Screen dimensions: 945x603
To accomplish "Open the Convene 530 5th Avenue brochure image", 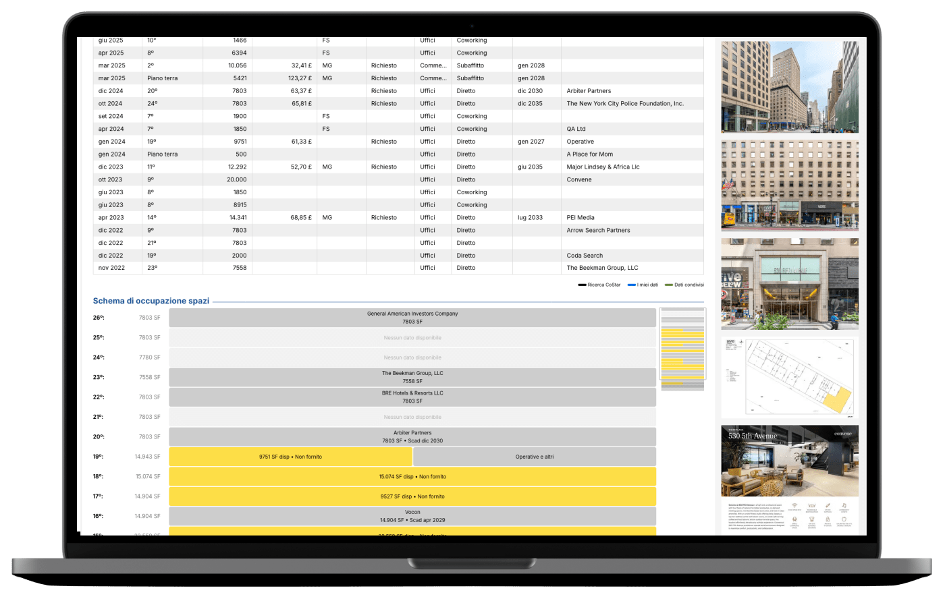I will pyautogui.click(x=790, y=479).
